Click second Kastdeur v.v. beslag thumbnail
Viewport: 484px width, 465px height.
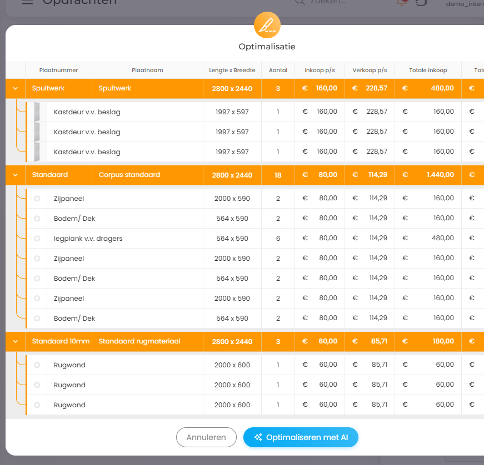[x=37, y=132]
